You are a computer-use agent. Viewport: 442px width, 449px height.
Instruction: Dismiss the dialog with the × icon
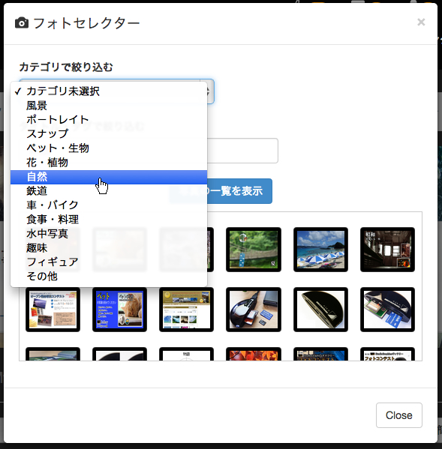(421, 22)
